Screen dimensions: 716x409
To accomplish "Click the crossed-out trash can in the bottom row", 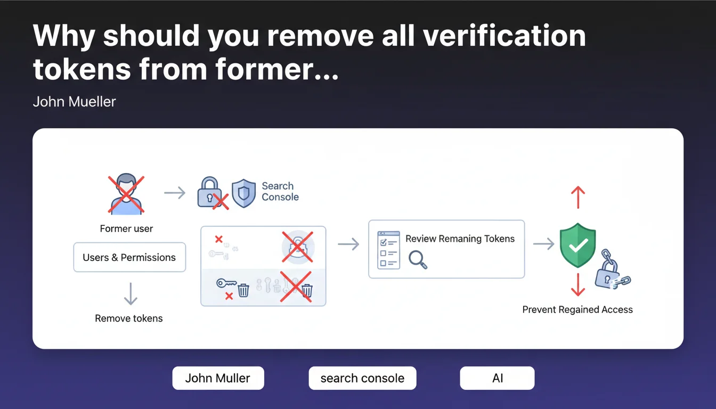I will pyautogui.click(x=306, y=290).
